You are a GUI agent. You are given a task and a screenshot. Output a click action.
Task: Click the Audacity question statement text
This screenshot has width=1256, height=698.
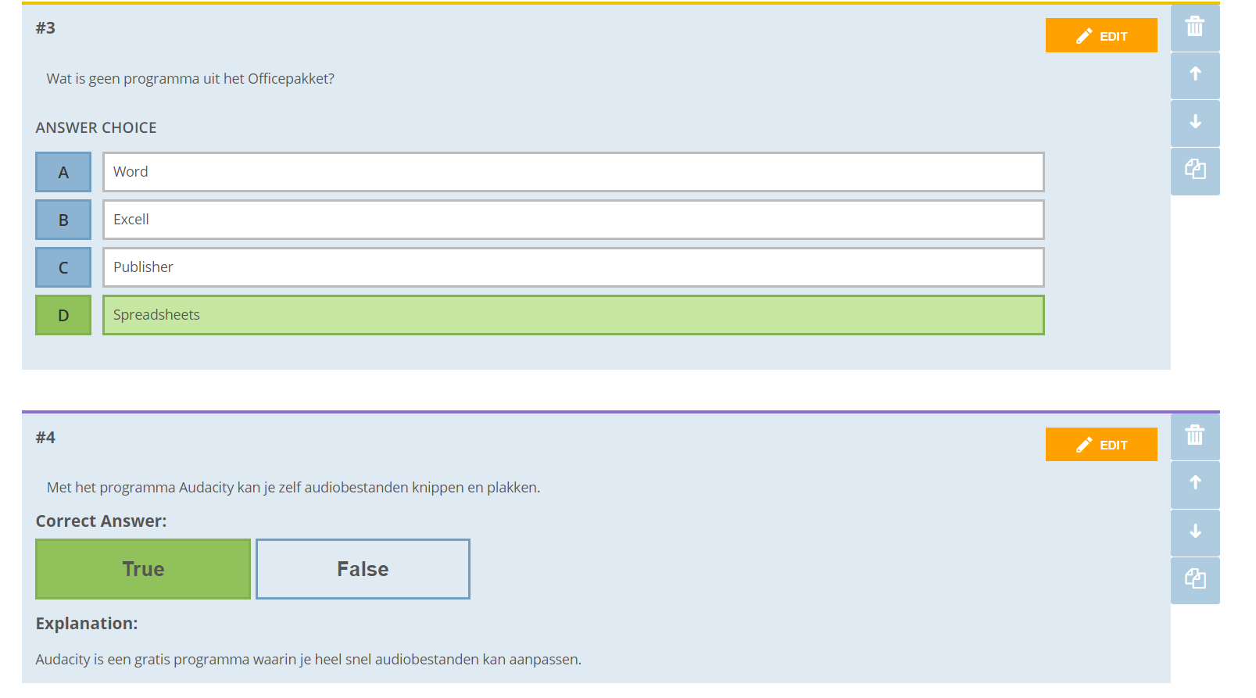coord(293,488)
